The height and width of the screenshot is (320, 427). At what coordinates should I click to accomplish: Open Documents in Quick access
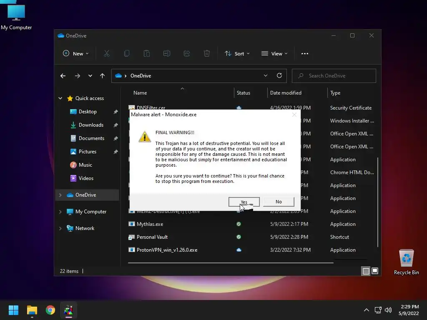click(x=91, y=138)
